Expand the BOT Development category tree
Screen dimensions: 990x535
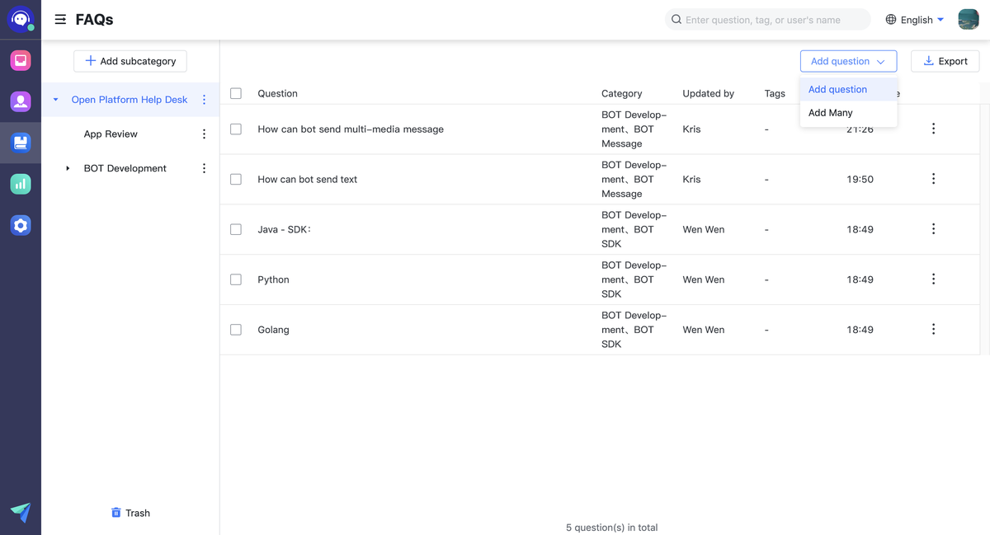(x=68, y=168)
